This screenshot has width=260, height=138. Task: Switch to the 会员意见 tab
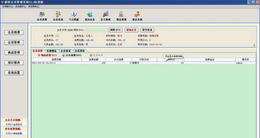(66, 51)
